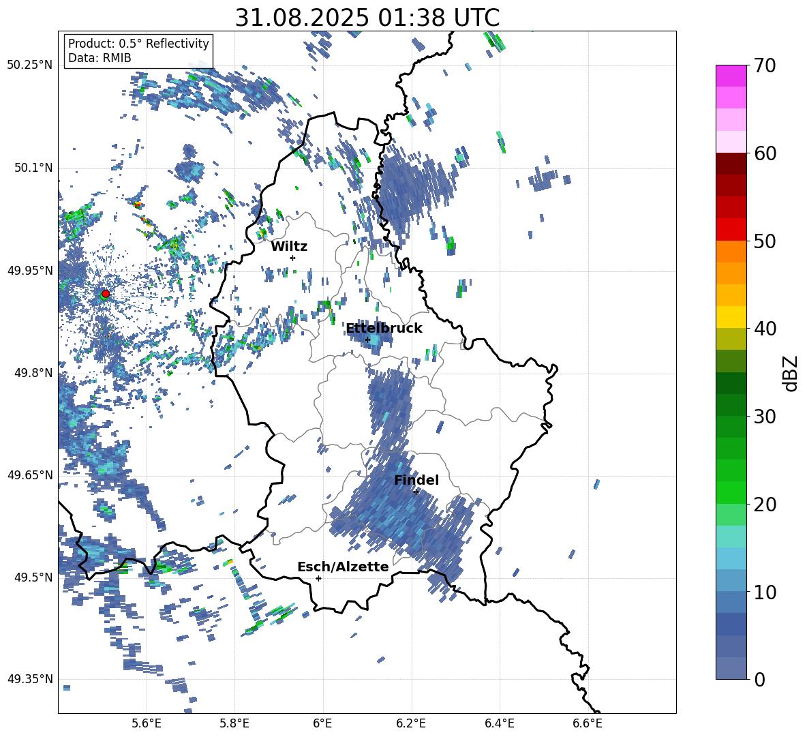Image resolution: width=807 pixels, height=737 pixels.
Task: Pick the dark green 32–34 dBZ color band
Action: (x=731, y=383)
